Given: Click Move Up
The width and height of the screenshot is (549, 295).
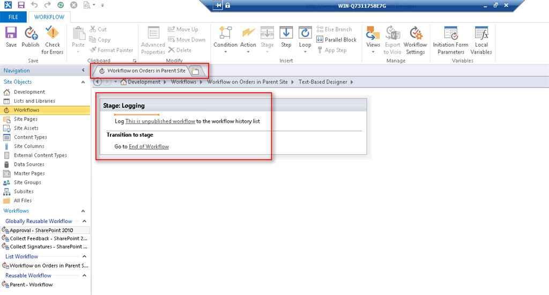Looking at the screenshot, I should click(x=183, y=29).
